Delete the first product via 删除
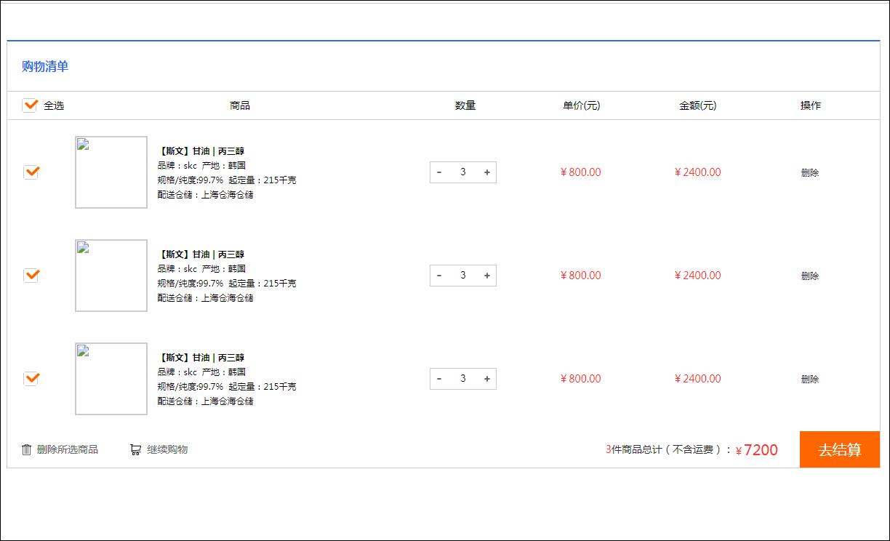The image size is (890, 541). pos(810,173)
